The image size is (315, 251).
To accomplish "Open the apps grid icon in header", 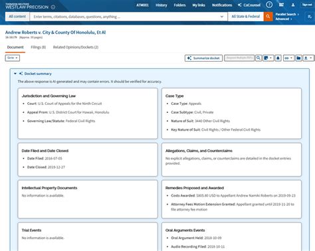I will pyautogui.click(x=281, y=5).
